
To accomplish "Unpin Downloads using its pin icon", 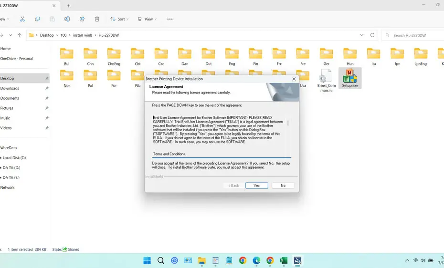I will (x=47, y=88).
